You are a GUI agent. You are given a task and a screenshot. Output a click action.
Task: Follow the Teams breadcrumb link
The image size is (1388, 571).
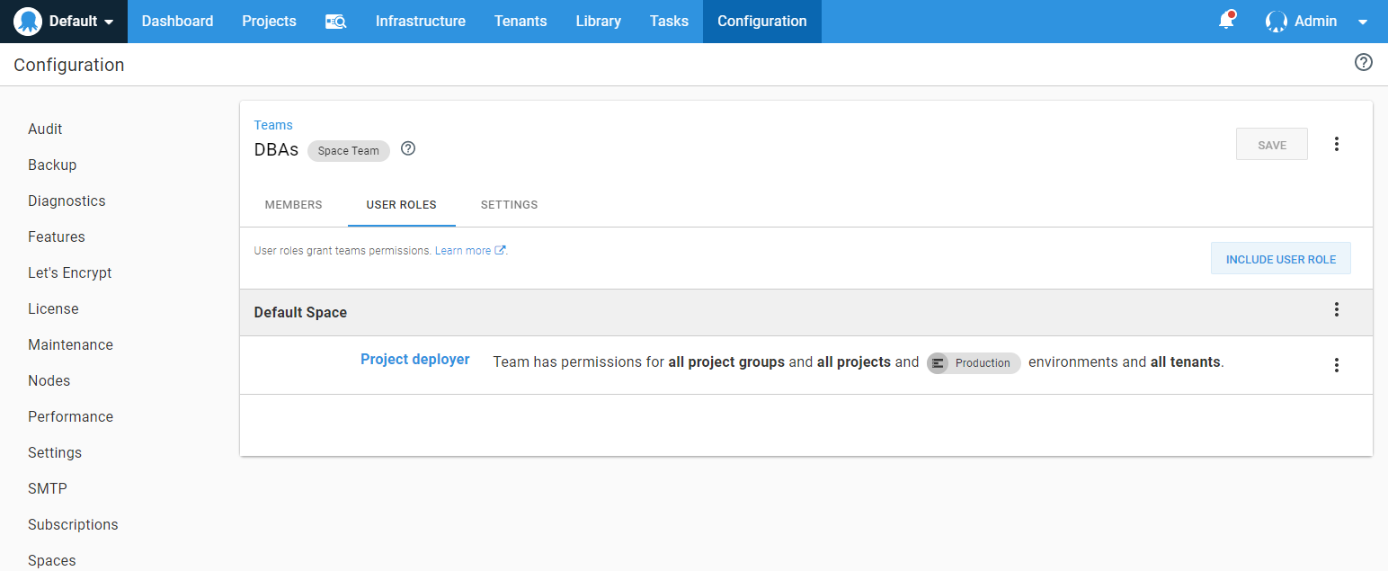tap(273, 125)
